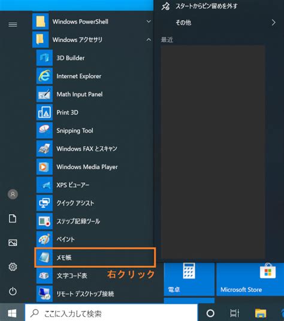Select the ペイント text entry
This screenshot has height=321, width=284.
pyautogui.click(x=65, y=239)
